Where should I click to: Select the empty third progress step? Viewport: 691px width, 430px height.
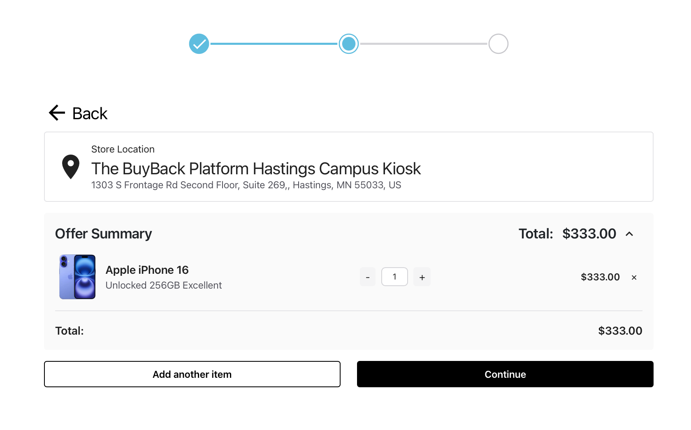[x=499, y=44]
